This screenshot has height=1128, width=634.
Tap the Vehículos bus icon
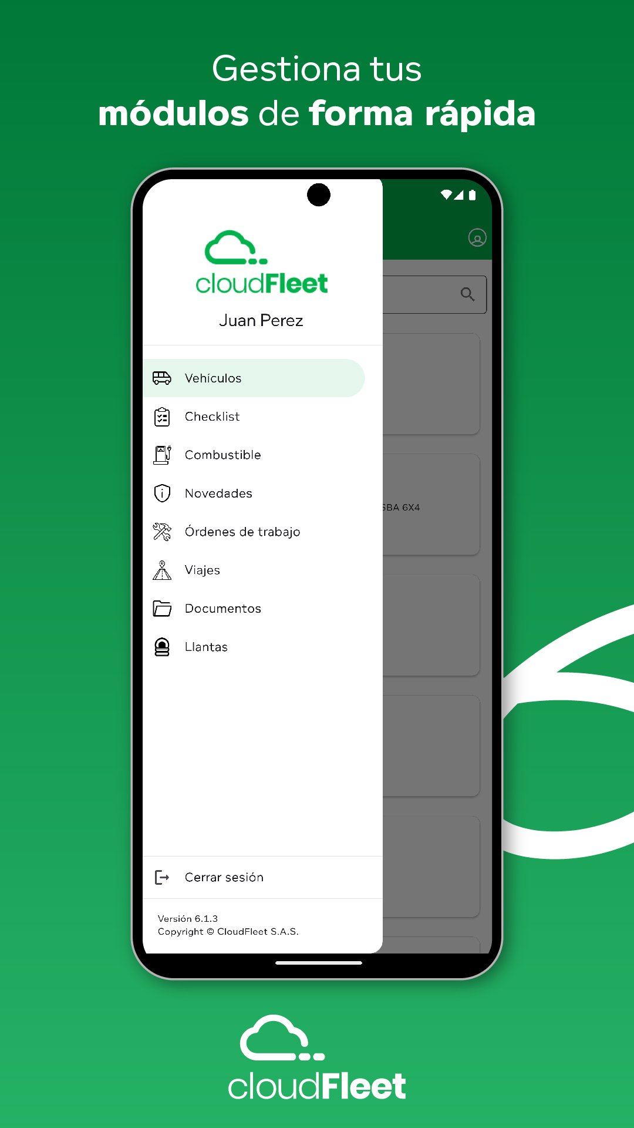tap(161, 378)
